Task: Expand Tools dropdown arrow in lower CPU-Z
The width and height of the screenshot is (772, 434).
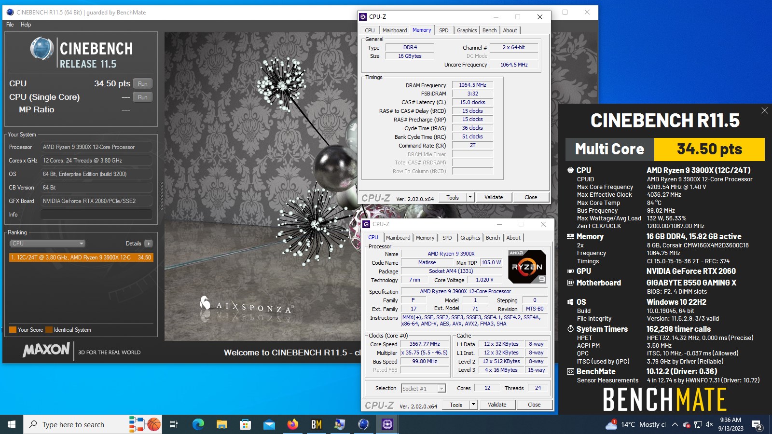Action: pos(473,405)
